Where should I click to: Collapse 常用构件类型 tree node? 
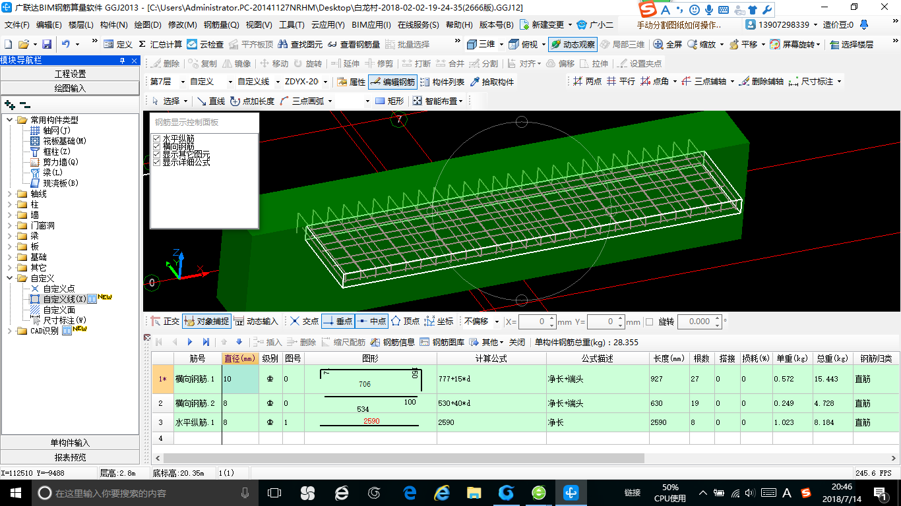(11, 120)
